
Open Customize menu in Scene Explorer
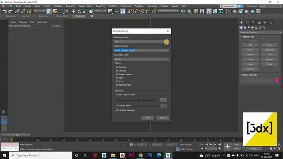pos(42,22)
